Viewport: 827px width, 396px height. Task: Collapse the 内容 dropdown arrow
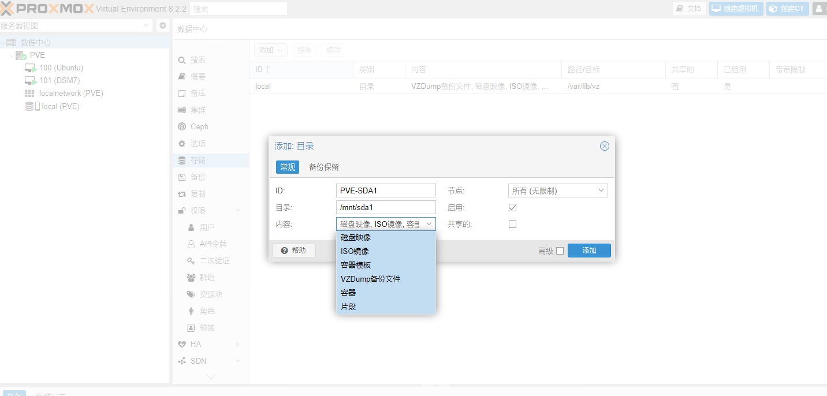[429, 224]
